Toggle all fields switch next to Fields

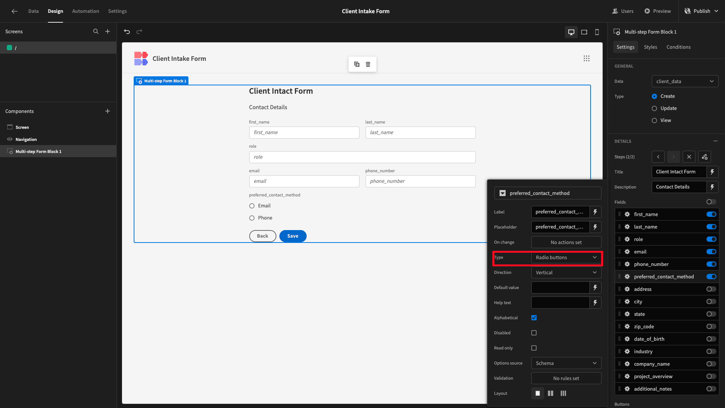pos(711,202)
